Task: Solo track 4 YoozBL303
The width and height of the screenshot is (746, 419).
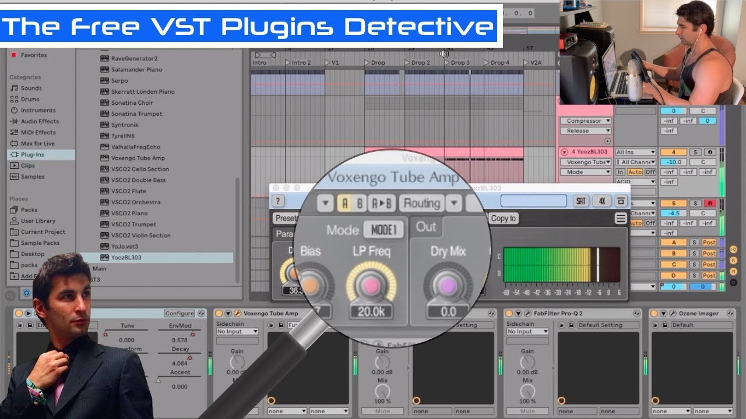Action: coord(695,152)
